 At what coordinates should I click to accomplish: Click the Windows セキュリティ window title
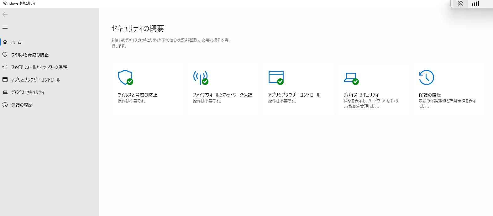[x=19, y=3]
